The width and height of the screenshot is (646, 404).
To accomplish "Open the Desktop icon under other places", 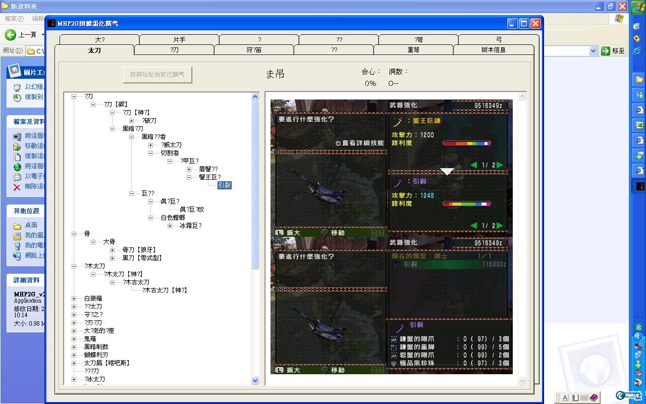I will (17, 225).
